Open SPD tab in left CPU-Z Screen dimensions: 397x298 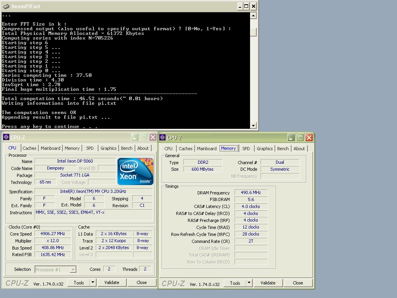(90, 148)
